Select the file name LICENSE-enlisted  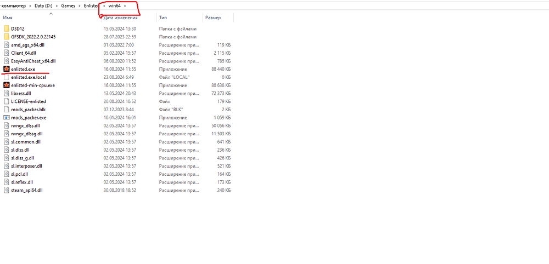(x=29, y=101)
